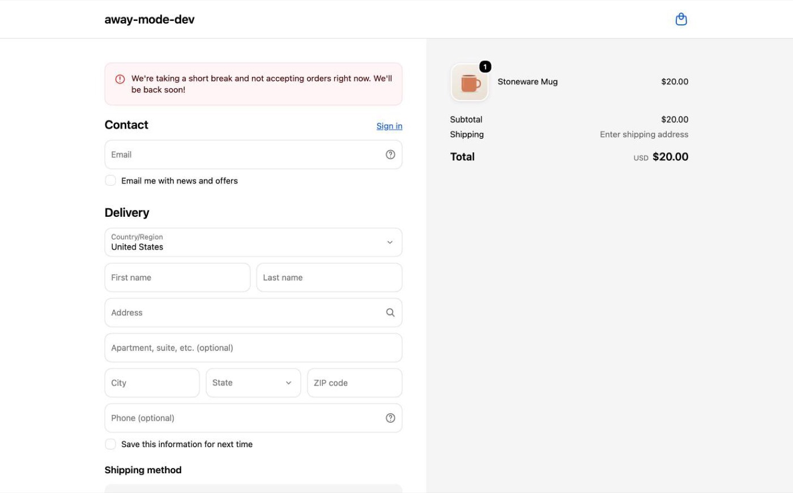The image size is (793, 493).
Task: Click the Subtotal label
Action: [x=466, y=119]
